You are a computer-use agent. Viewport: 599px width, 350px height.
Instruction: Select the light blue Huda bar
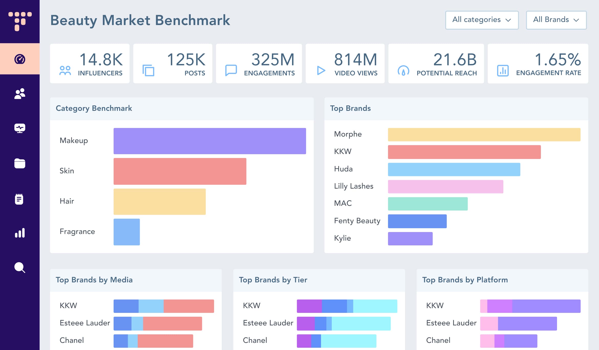click(454, 169)
